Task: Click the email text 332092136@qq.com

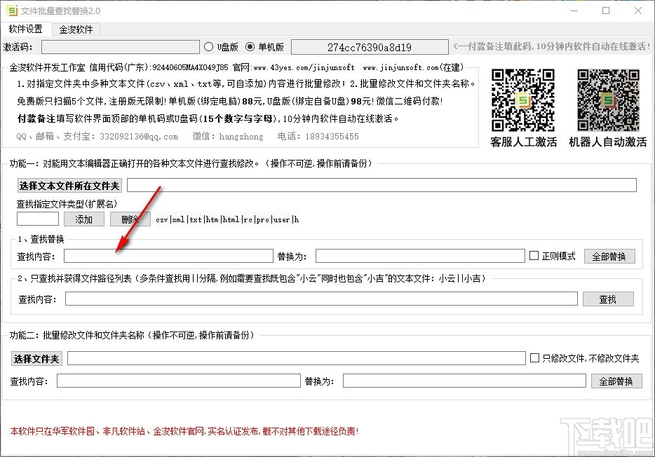Action: (139, 137)
